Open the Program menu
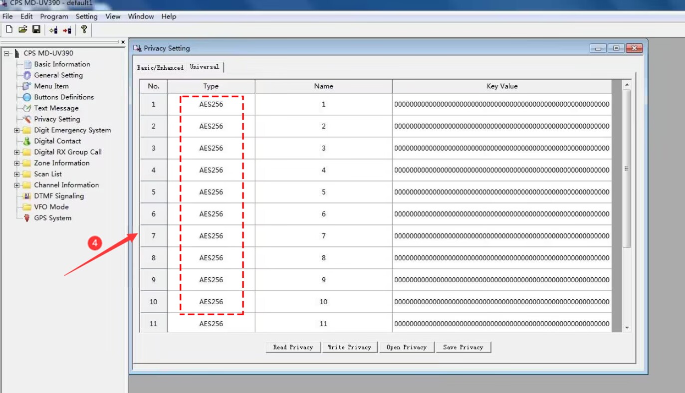 click(54, 16)
